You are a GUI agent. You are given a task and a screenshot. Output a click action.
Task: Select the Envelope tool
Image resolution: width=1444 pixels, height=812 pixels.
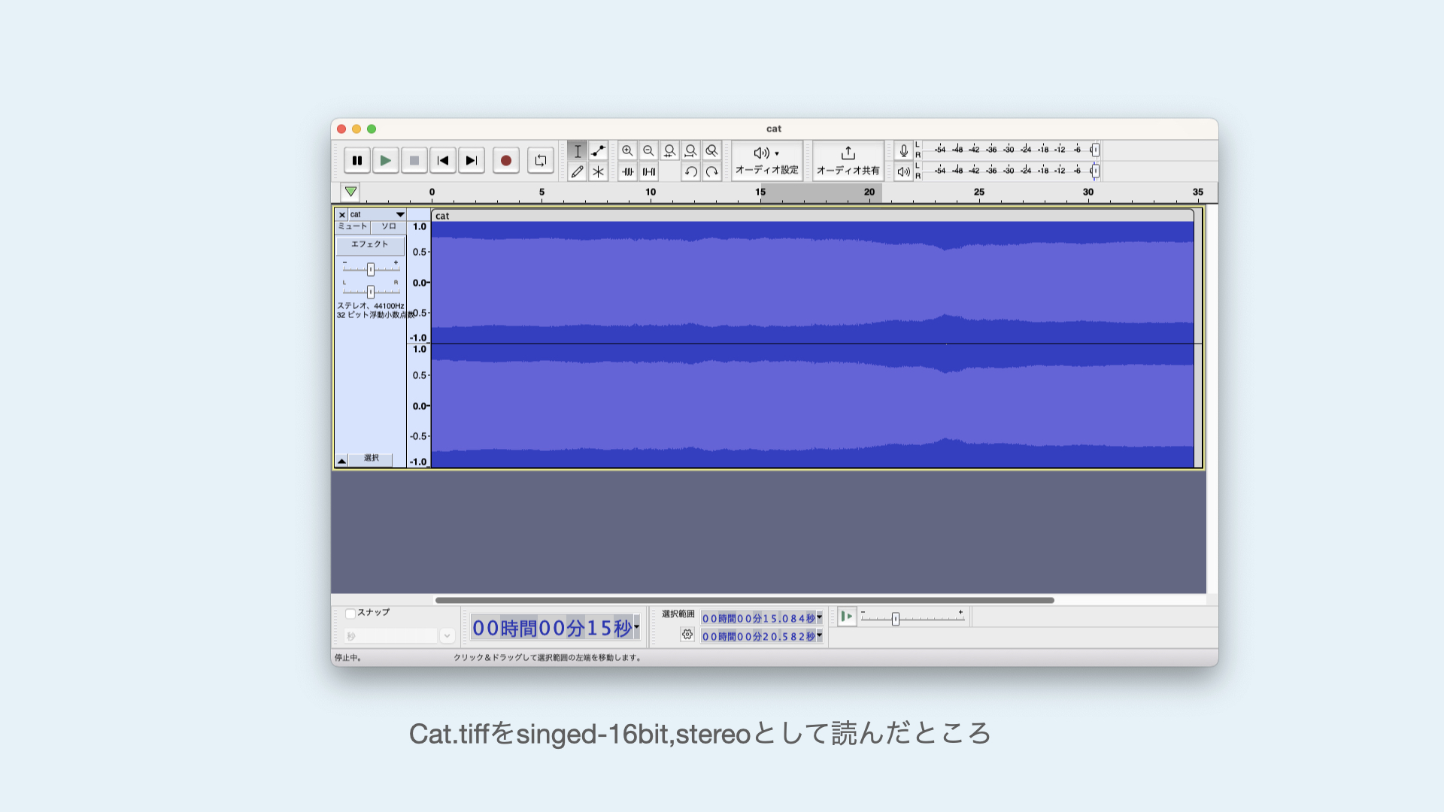click(598, 151)
